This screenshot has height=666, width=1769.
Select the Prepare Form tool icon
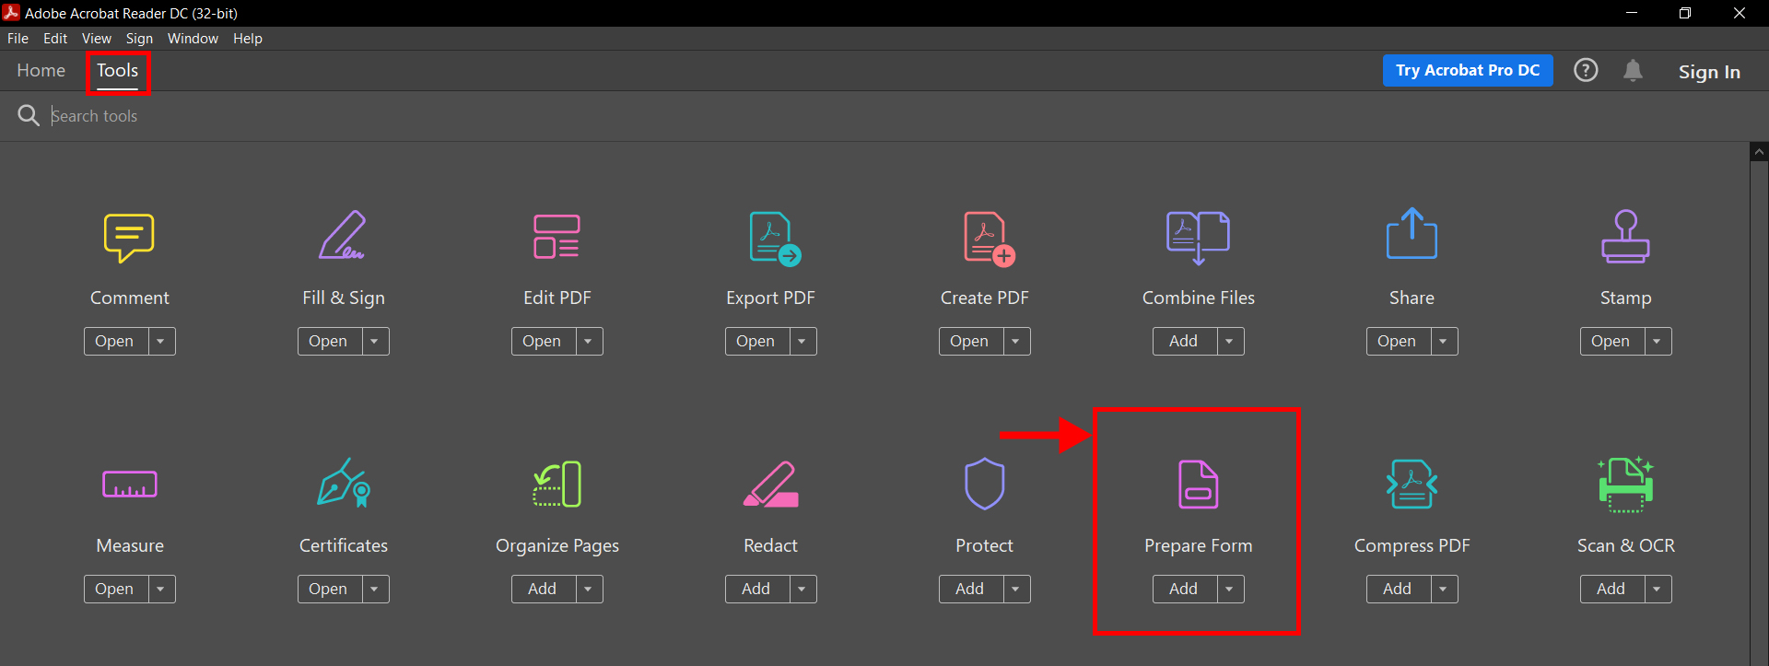tap(1198, 485)
